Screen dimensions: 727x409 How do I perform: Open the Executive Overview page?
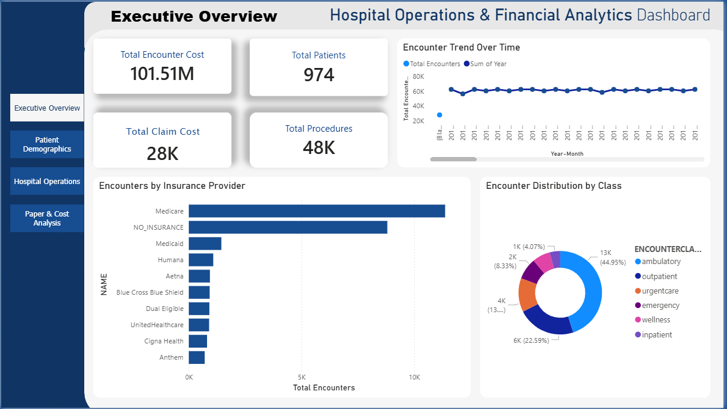point(47,108)
